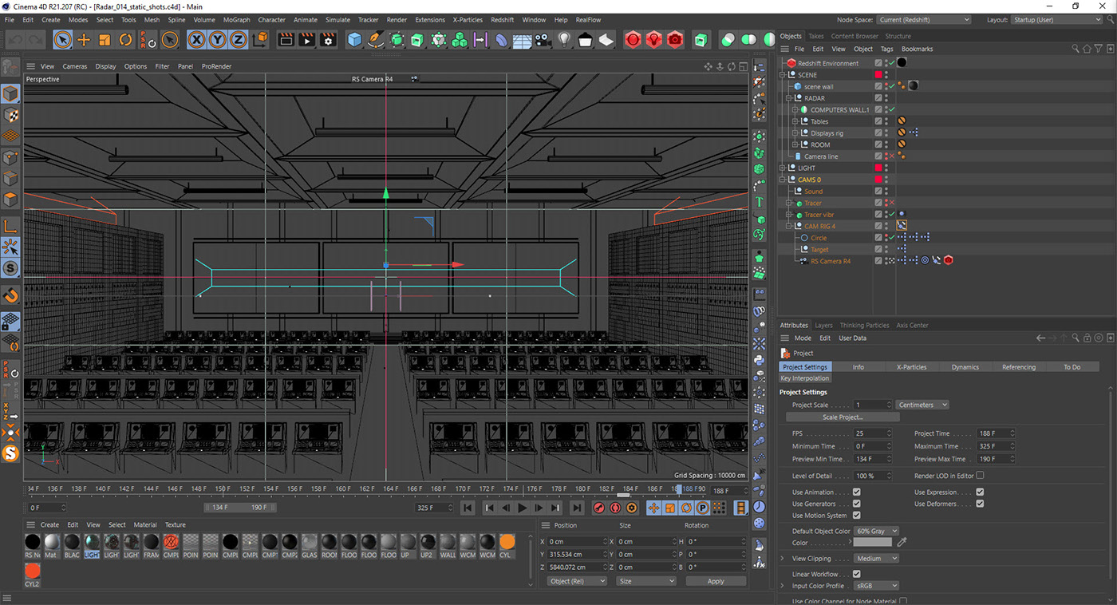The image size is (1117, 605).
Task: Open the Default Object Color dropdown
Action: pyautogui.click(x=877, y=531)
